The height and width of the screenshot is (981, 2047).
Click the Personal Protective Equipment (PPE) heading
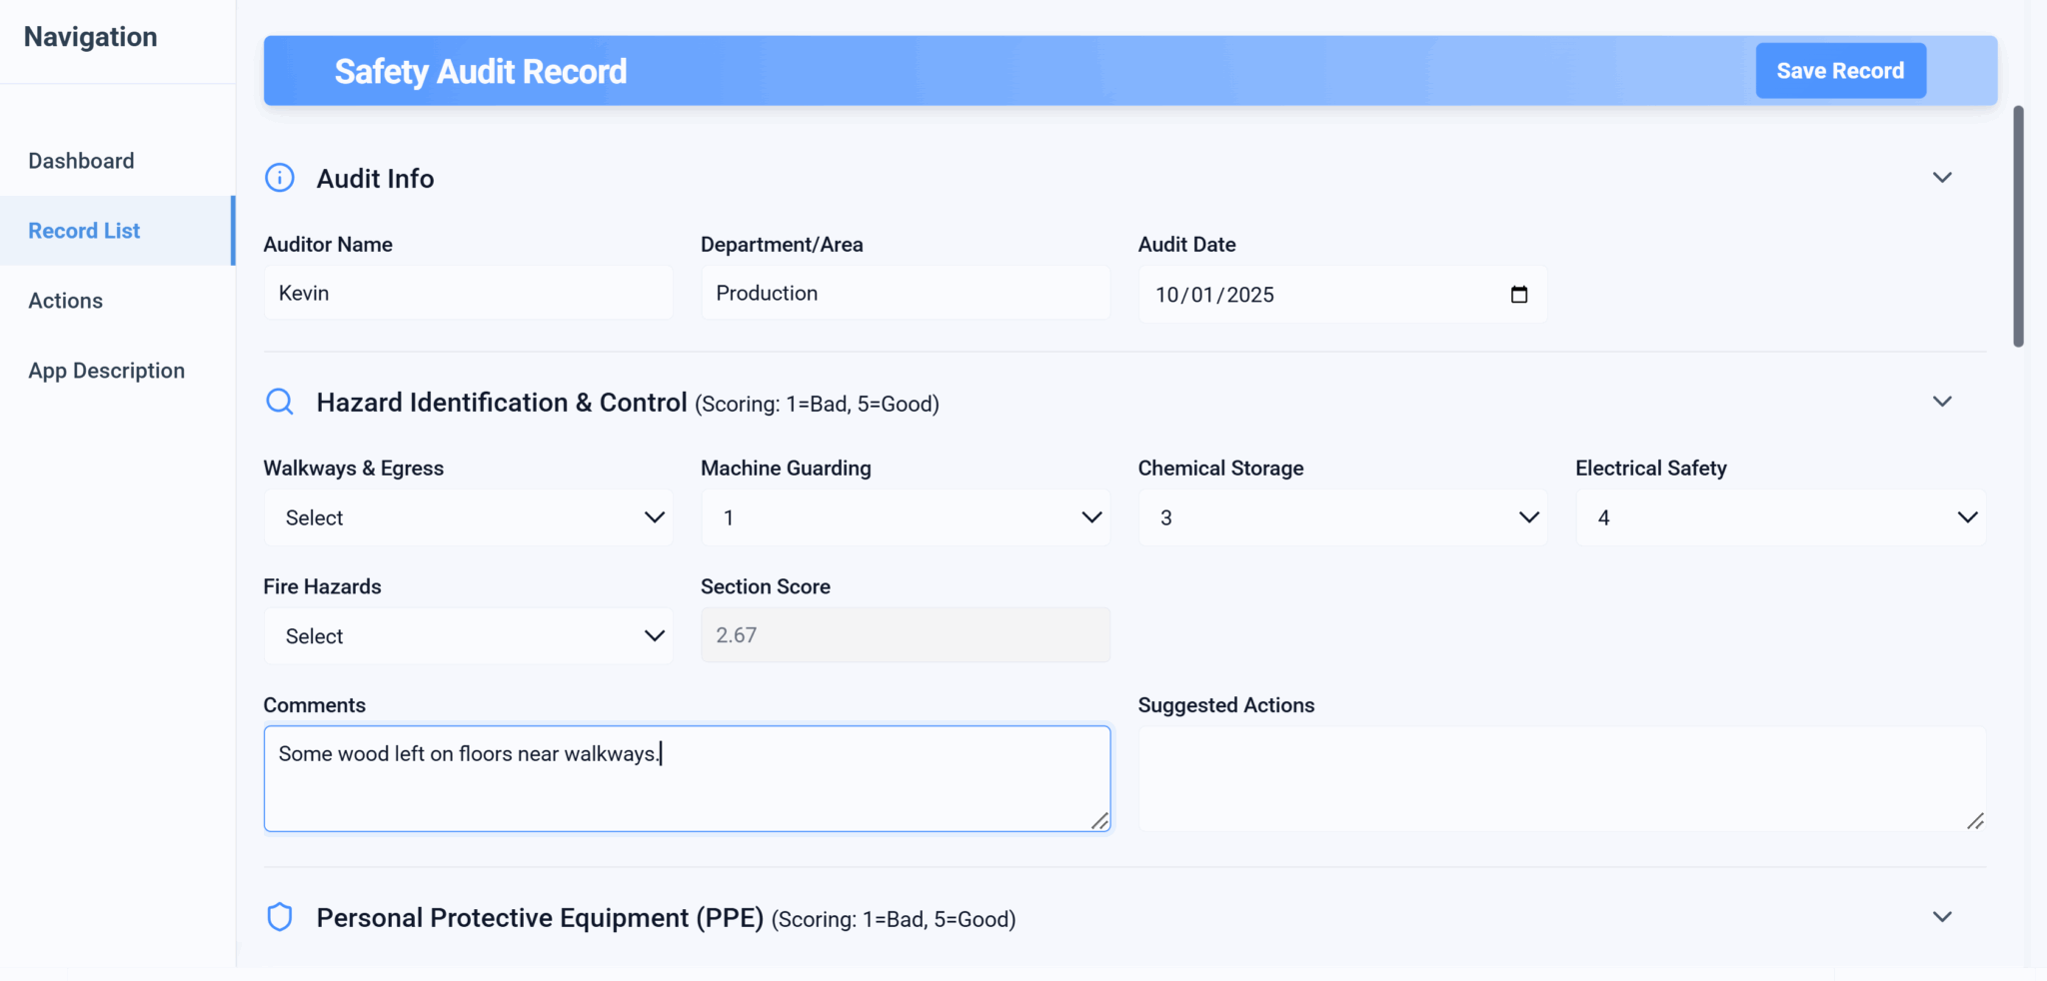[540, 917]
